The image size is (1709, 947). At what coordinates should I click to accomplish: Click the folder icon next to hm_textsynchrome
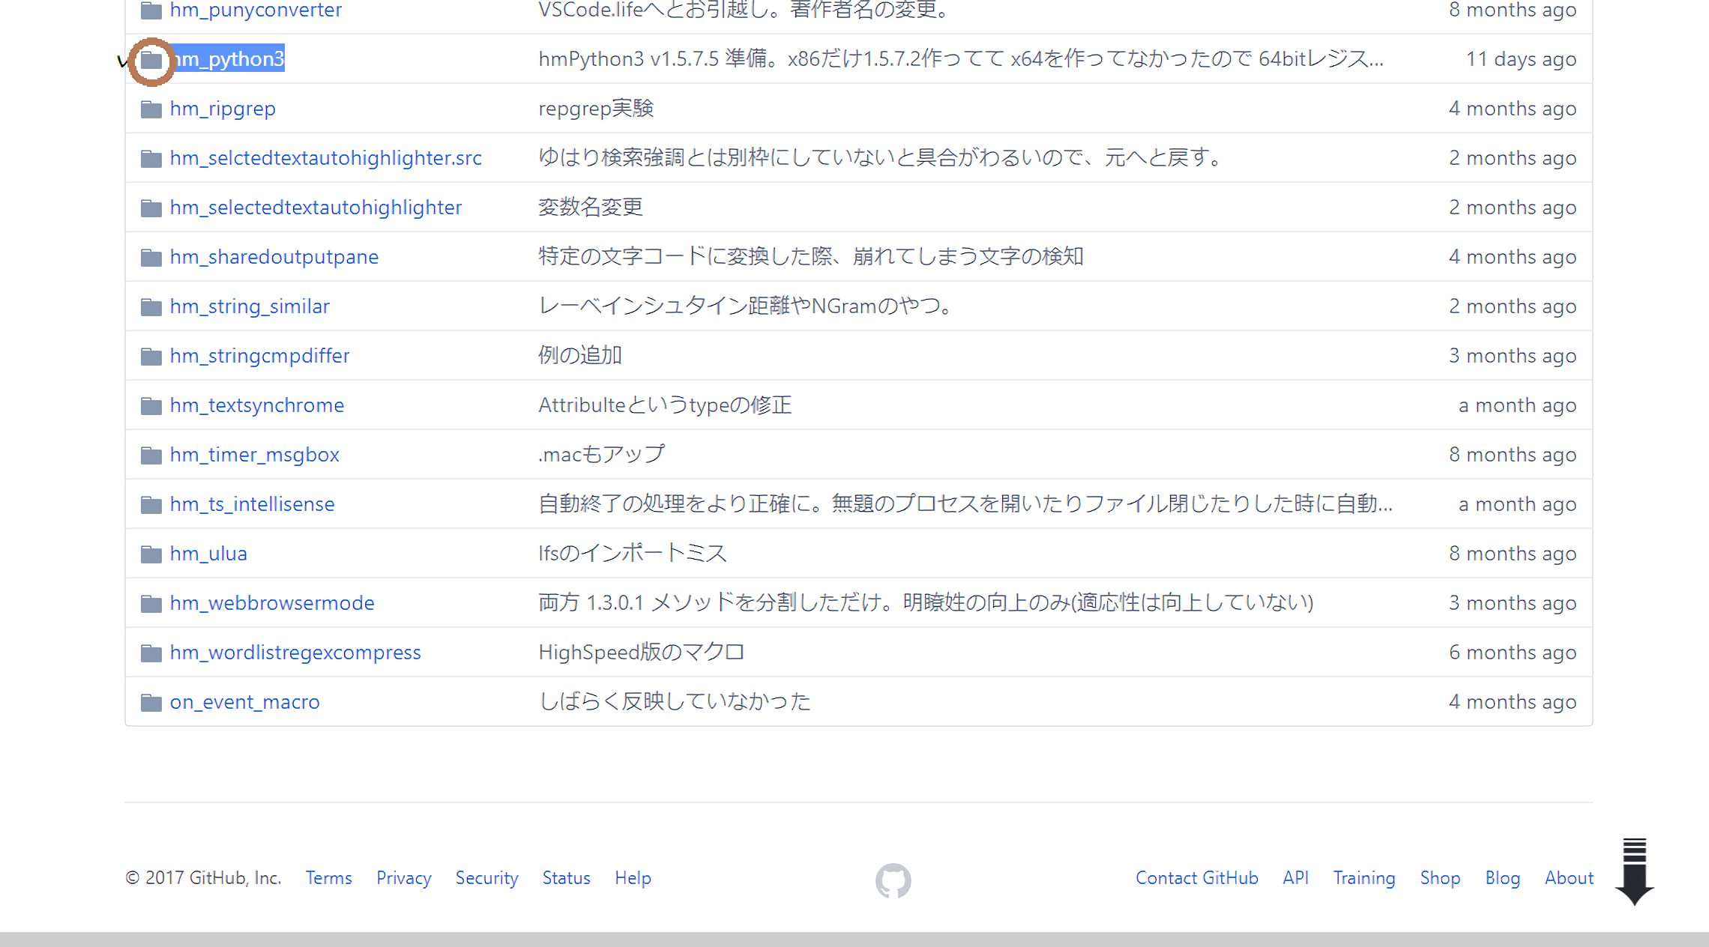[x=151, y=406]
